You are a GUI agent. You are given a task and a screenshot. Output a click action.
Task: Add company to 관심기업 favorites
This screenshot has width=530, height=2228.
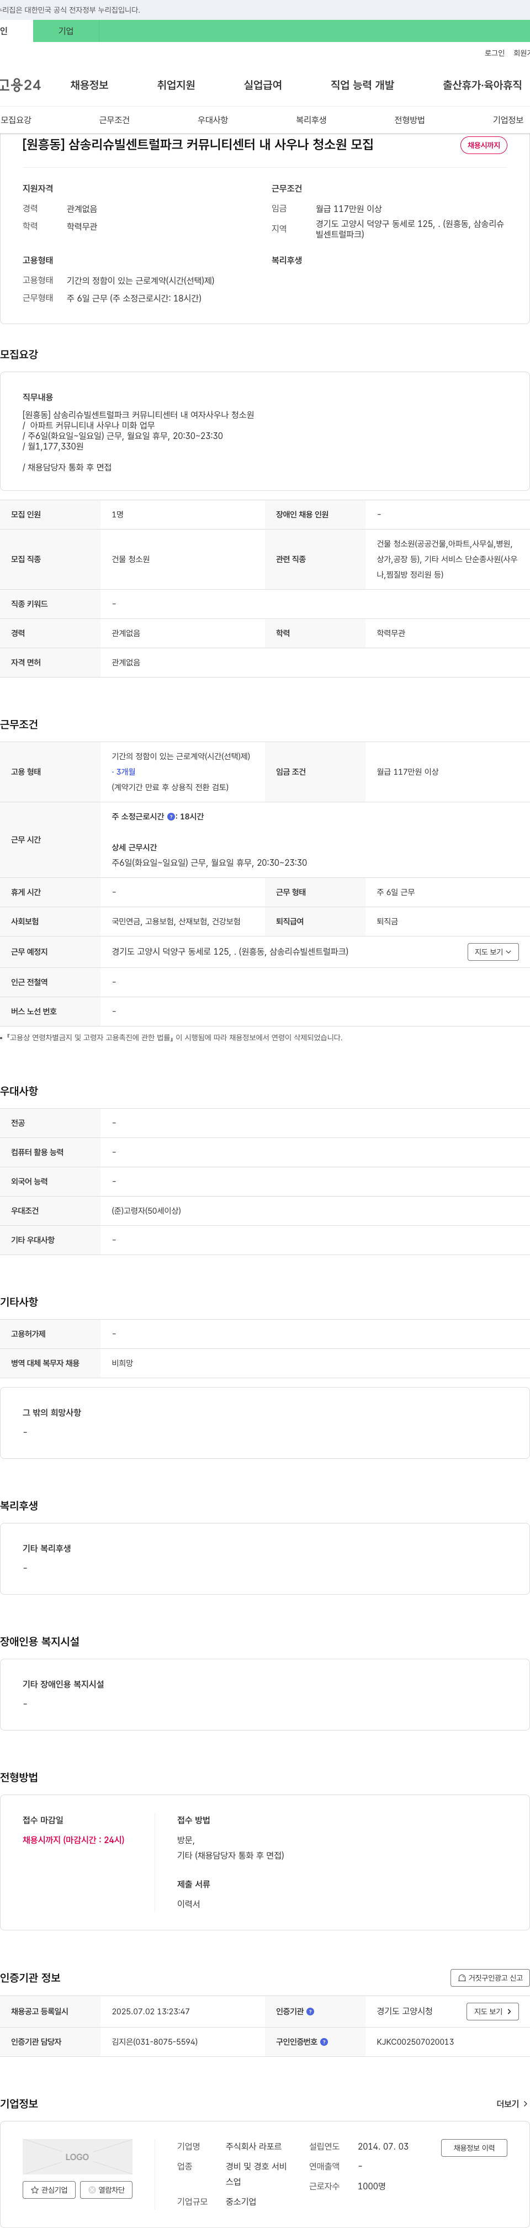(49, 2190)
